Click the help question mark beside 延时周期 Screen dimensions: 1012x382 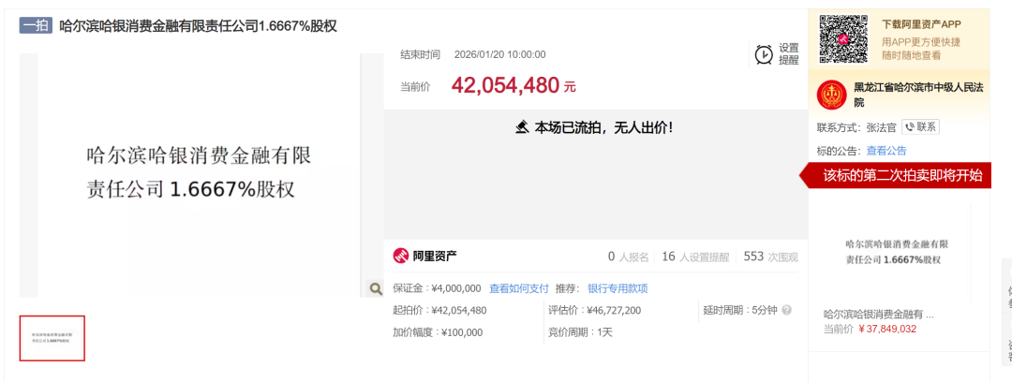[786, 310]
